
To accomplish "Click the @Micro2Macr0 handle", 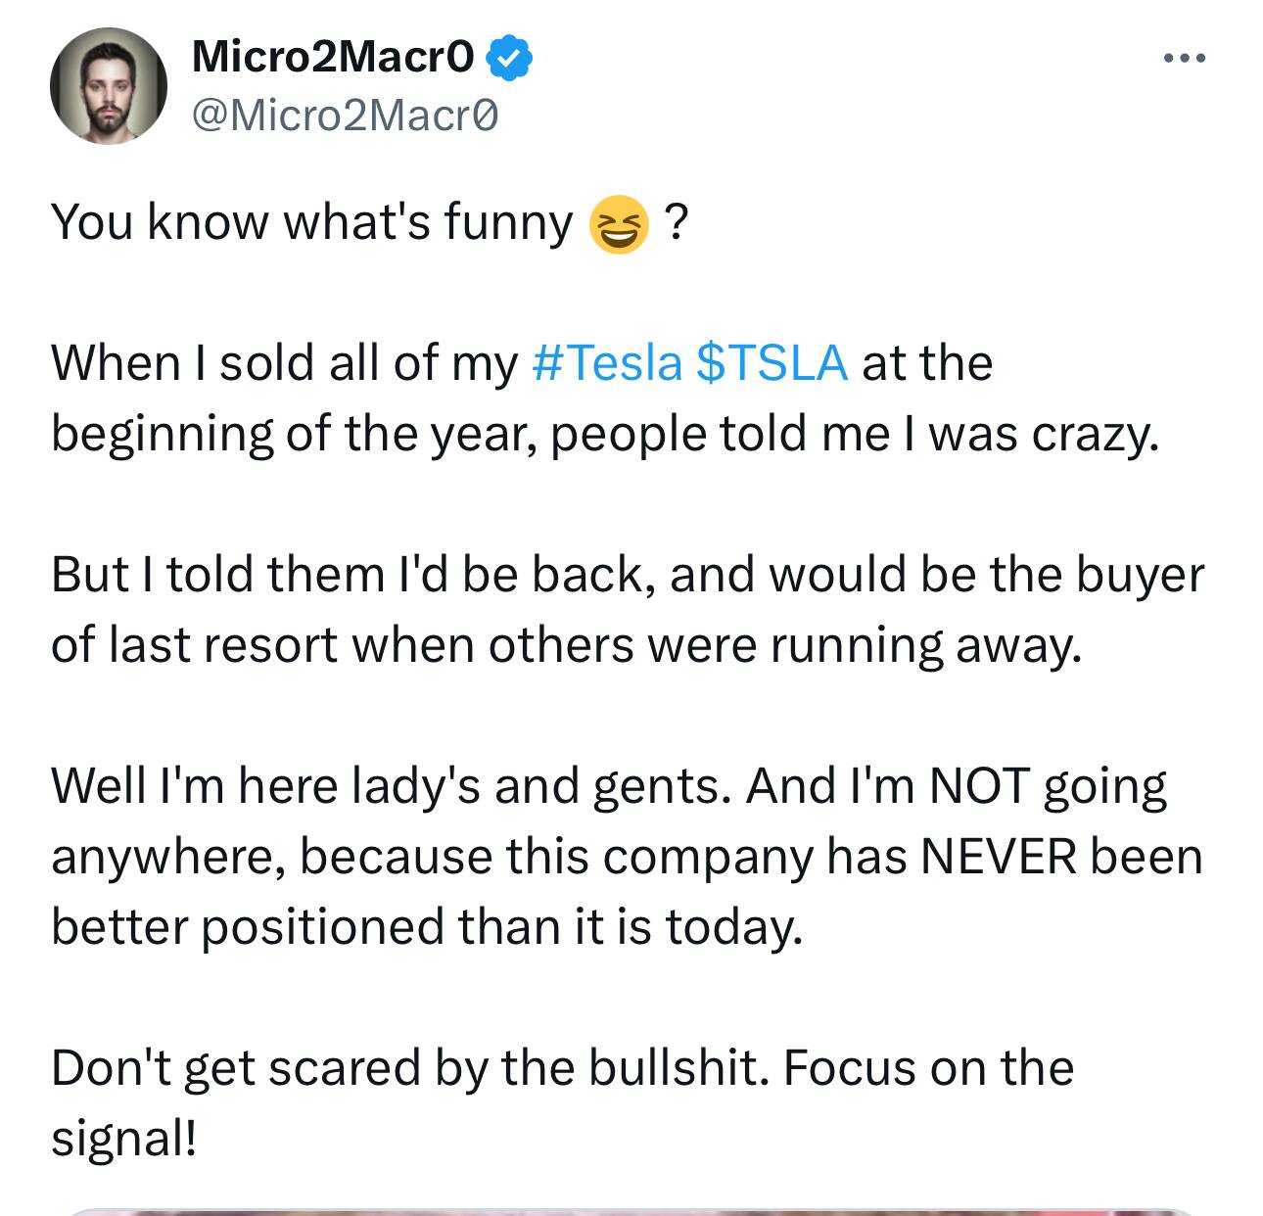I will click(346, 116).
